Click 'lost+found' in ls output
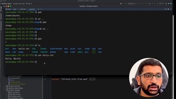Image resolution: width=176 pixels, height=99 pixels. click(x=56, y=49)
